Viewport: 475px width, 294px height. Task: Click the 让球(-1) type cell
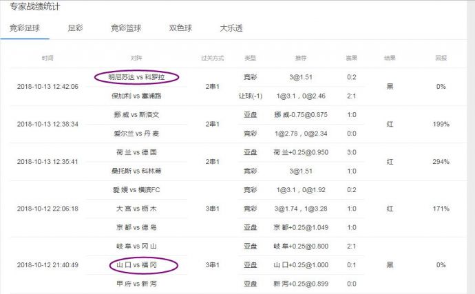coord(251,96)
